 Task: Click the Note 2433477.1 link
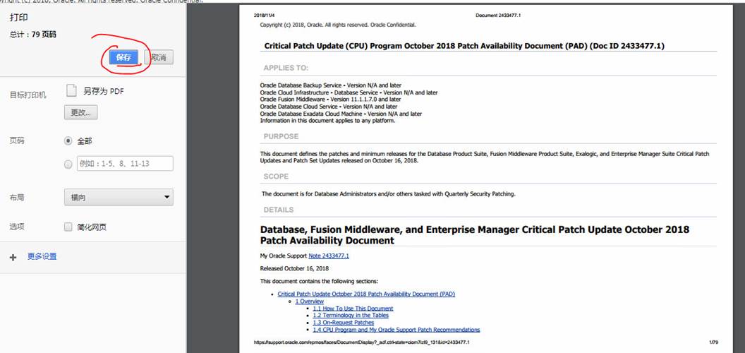pyautogui.click(x=329, y=256)
